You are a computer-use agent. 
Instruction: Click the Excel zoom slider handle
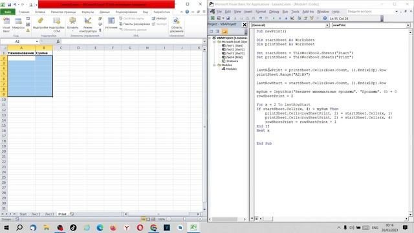click(x=184, y=219)
